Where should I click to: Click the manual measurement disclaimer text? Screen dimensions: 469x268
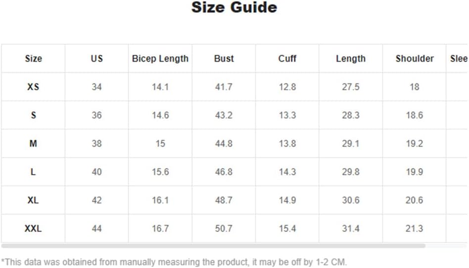click(x=174, y=262)
